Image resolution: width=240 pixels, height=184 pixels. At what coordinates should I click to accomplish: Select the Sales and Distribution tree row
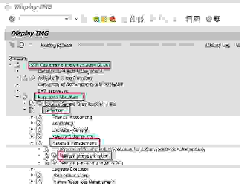pos(73,136)
